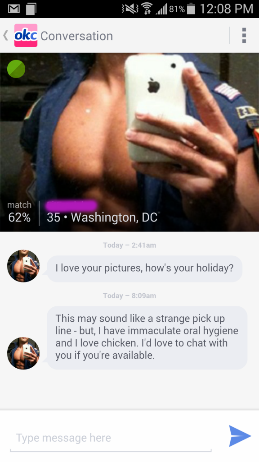Tap avatar beside the pick up line message

click(23, 353)
